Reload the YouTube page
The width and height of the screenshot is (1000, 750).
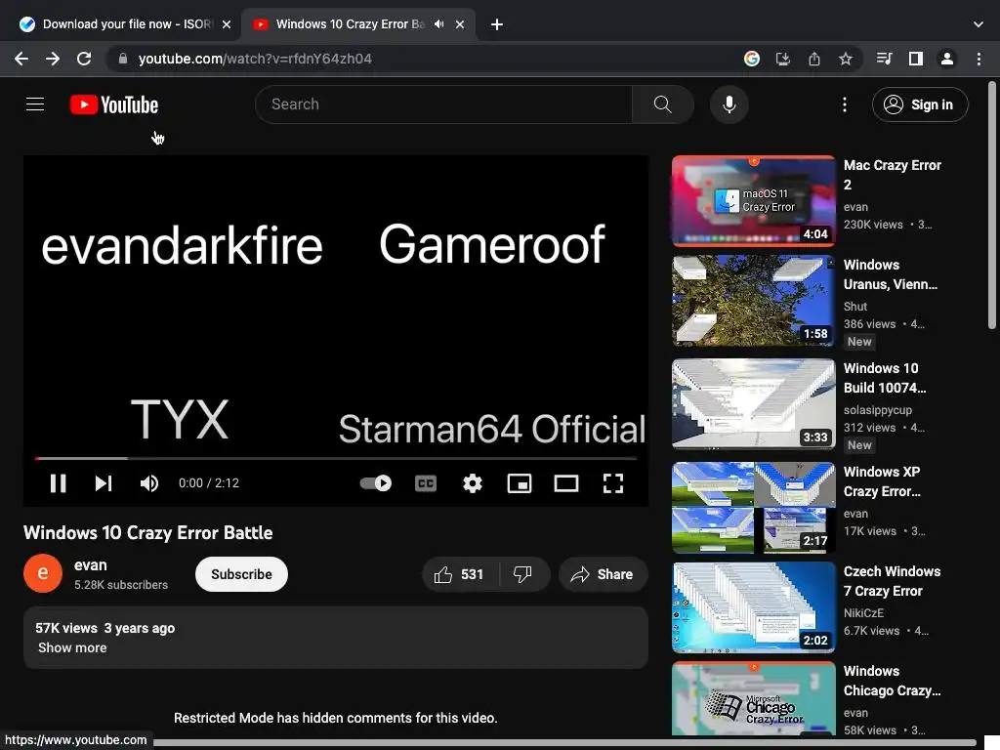[x=84, y=59]
